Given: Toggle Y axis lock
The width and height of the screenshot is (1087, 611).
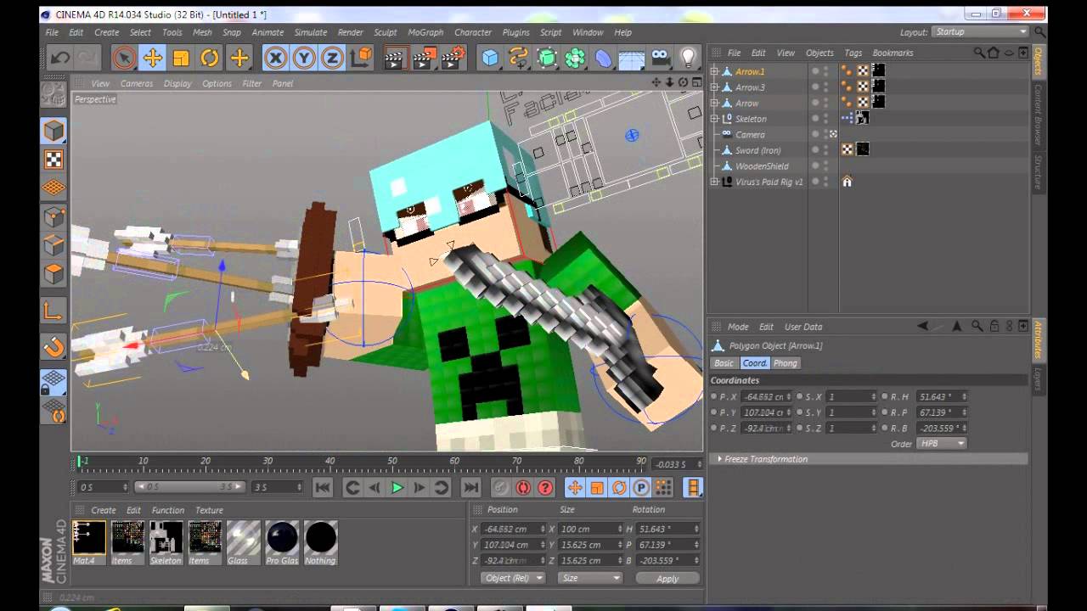Looking at the screenshot, I should [304, 58].
